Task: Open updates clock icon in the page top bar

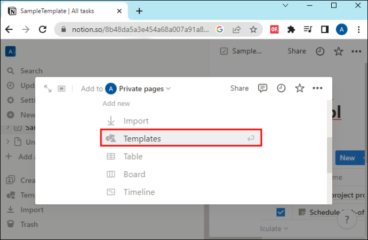Action: (320, 51)
